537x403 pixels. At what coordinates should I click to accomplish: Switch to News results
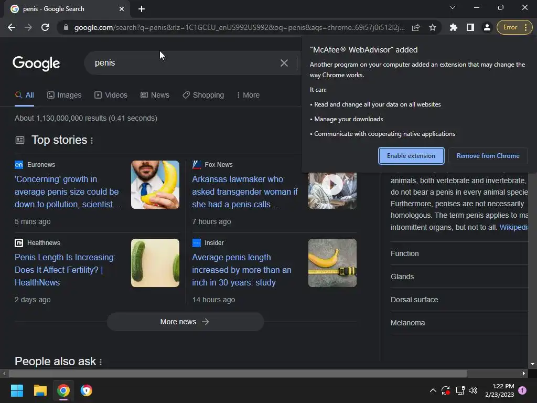click(155, 96)
